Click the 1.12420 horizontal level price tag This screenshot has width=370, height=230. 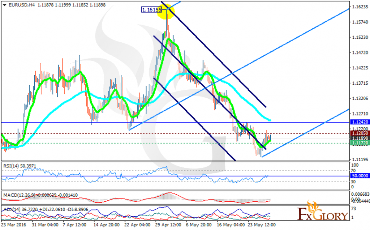point(360,122)
